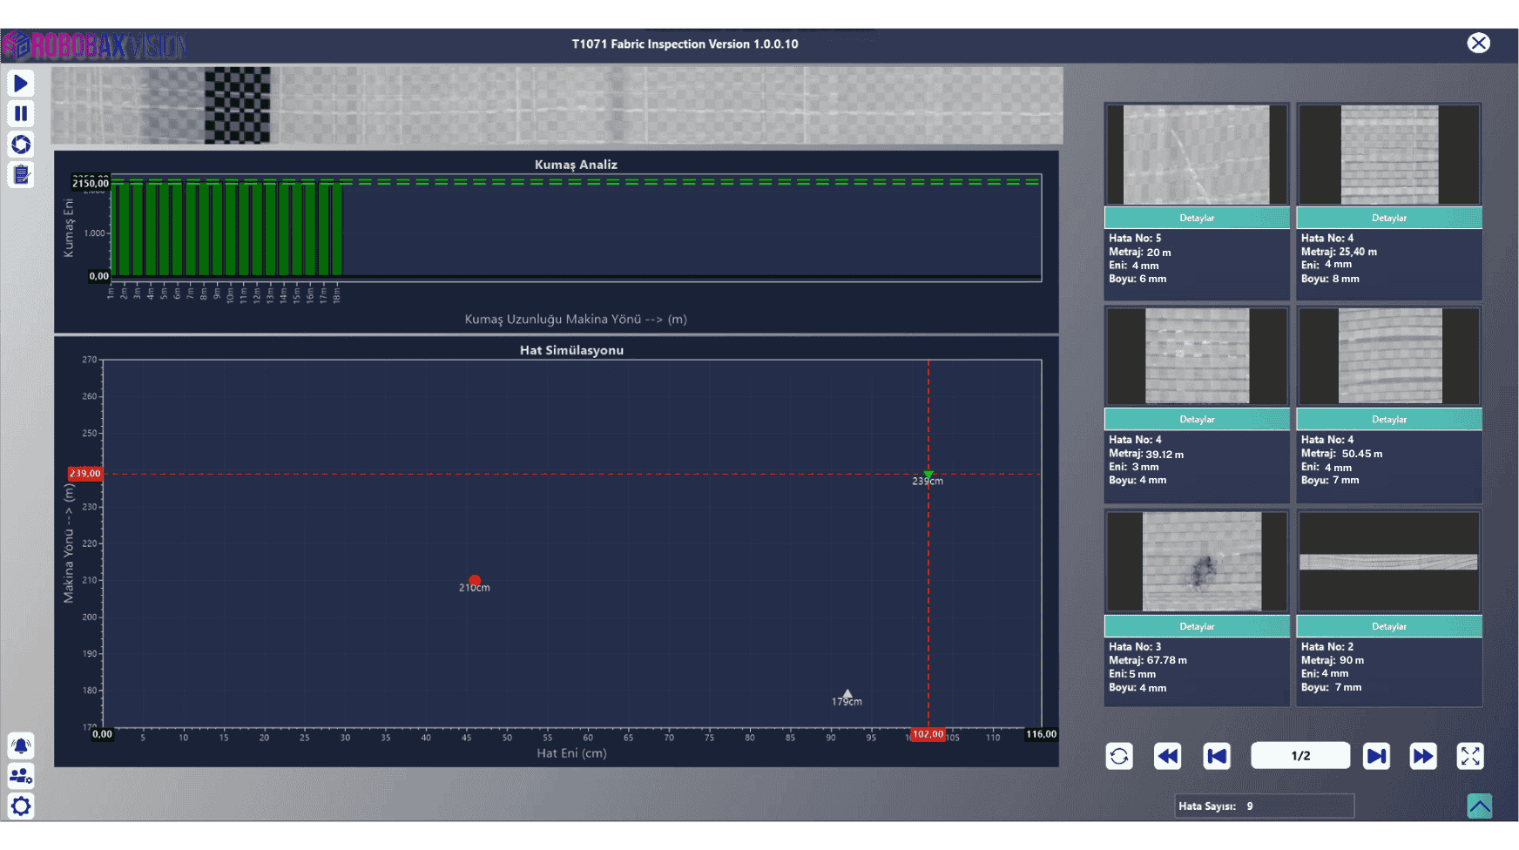
Task: Open settings gear in left sidebar
Action: pyautogui.click(x=21, y=806)
